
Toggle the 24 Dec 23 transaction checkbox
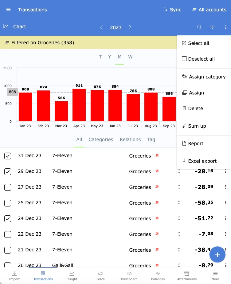pos(8,218)
